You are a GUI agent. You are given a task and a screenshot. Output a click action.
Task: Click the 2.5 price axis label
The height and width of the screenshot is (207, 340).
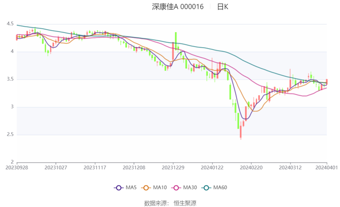pos(10,135)
